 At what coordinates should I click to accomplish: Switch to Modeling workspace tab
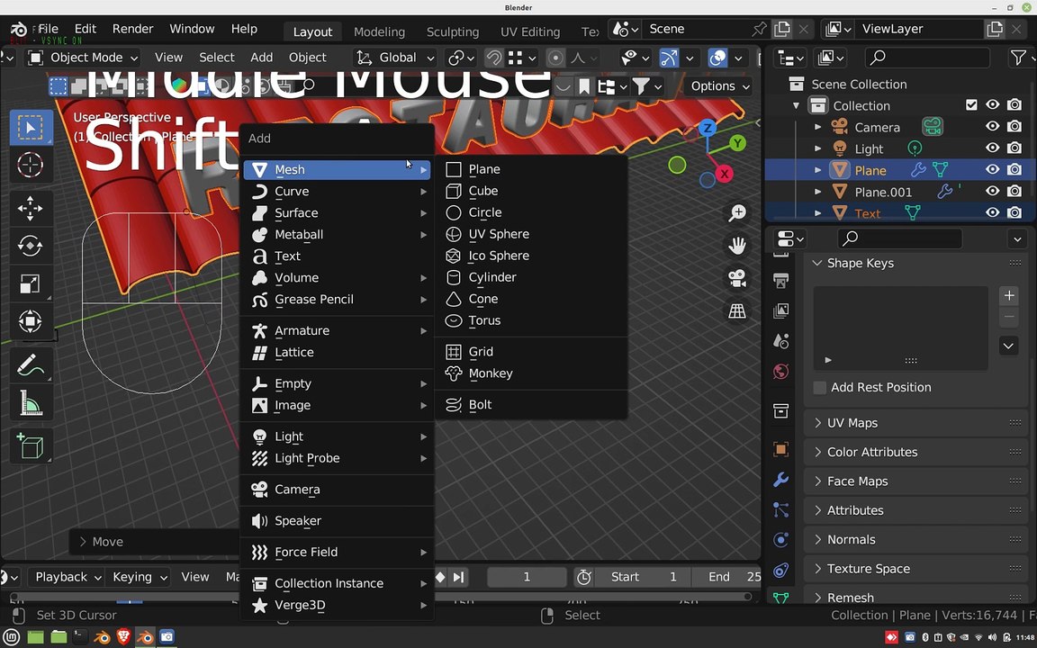tap(379, 31)
